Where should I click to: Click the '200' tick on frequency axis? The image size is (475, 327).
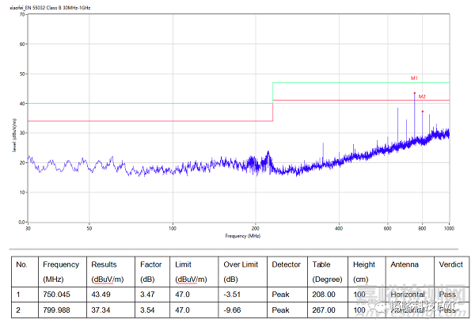click(x=256, y=229)
